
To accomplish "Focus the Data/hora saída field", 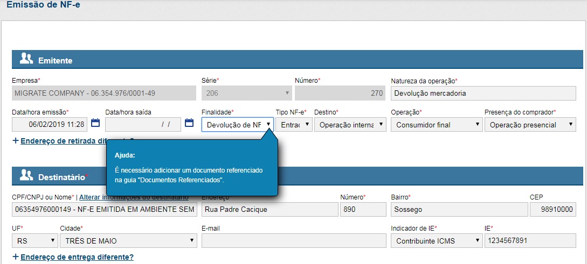I will click(143, 125).
